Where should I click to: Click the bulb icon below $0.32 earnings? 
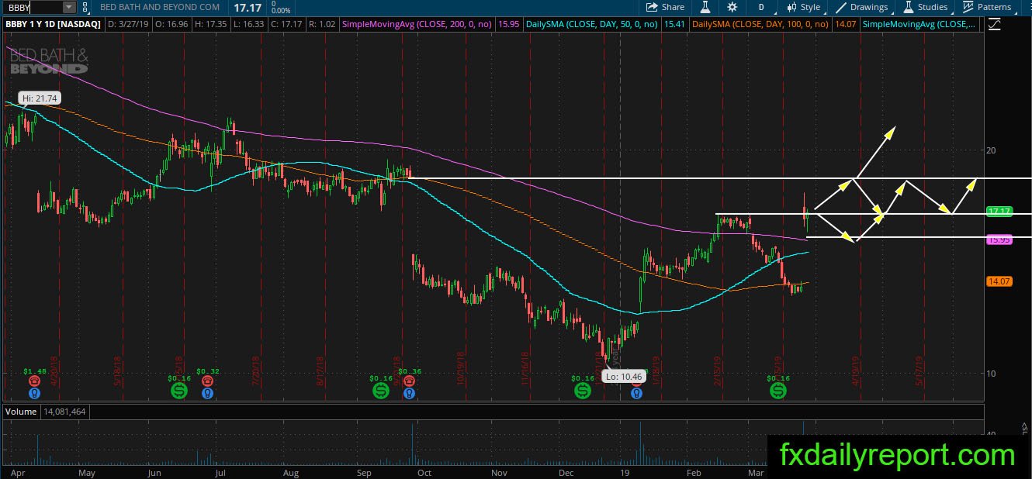click(207, 394)
